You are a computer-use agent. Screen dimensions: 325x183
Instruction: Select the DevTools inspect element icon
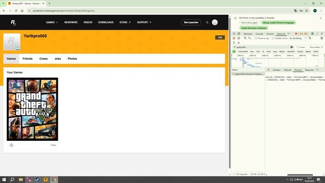pos(234,34)
